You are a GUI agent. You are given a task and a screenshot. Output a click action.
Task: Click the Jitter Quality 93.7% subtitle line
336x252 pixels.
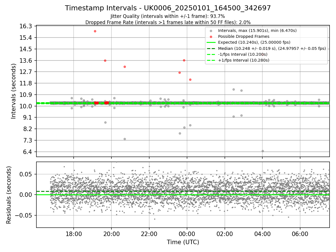coord(168,16)
